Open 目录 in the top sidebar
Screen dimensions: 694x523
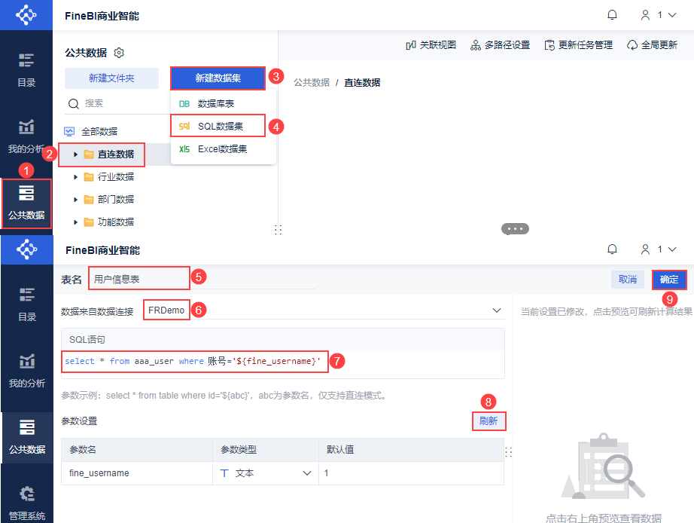coord(26,70)
